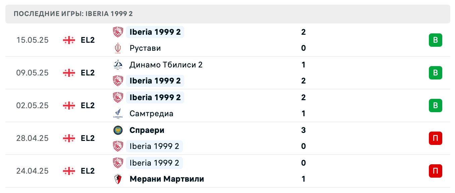
Task: Click the Georgian flag for 09.05.25 match
Action: 69,73
